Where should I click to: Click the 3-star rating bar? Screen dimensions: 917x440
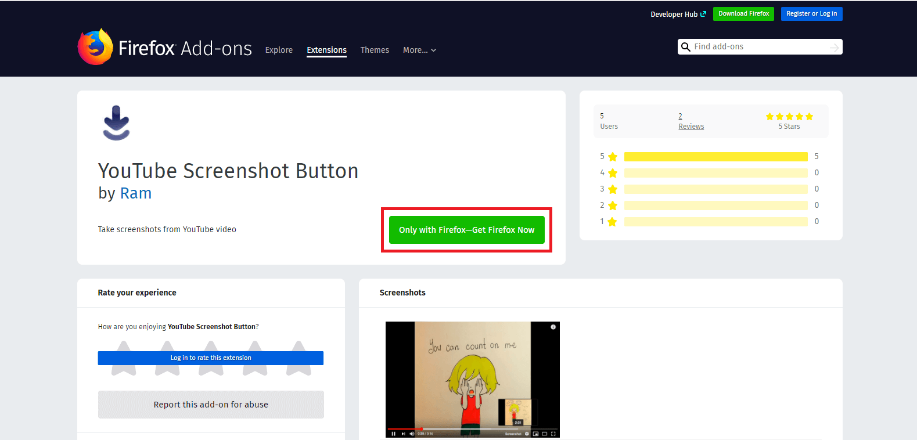click(715, 189)
